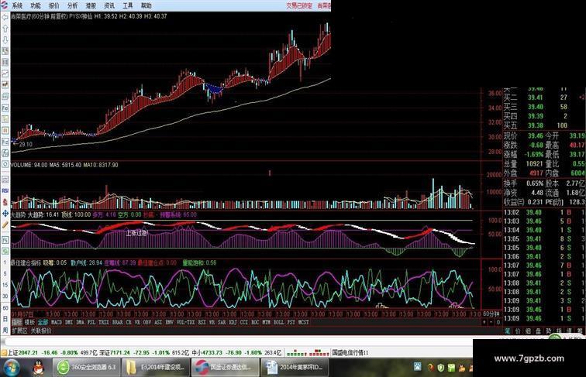This screenshot has height=377, width=586.
Task: Click the app logo at top-left
Action: pyautogui.click(x=5, y=5)
